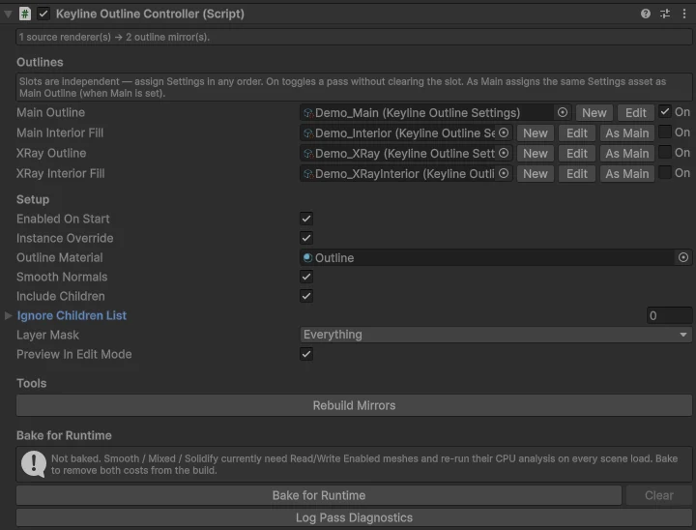Click the Demo_Interior asset icon
The width and height of the screenshot is (696, 530).
pyautogui.click(x=308, y=133)
